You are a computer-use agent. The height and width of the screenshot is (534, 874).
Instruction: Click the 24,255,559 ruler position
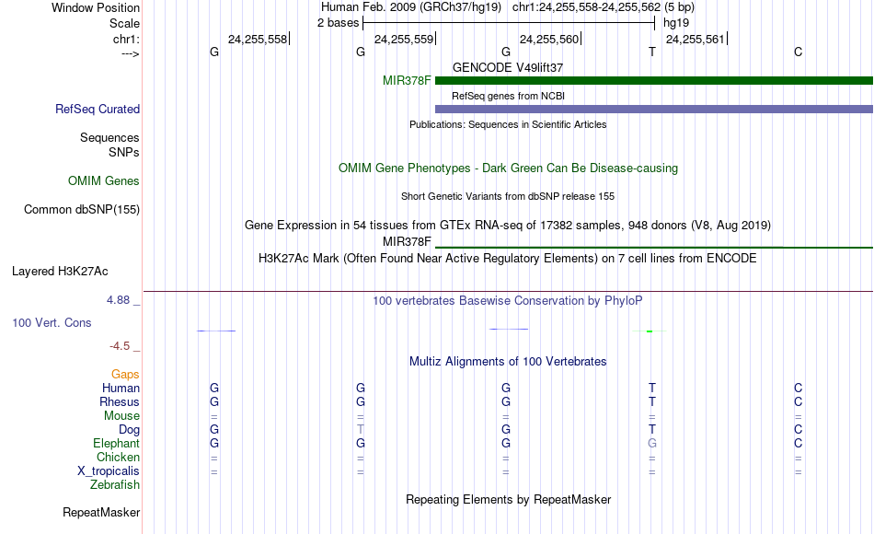404,39
